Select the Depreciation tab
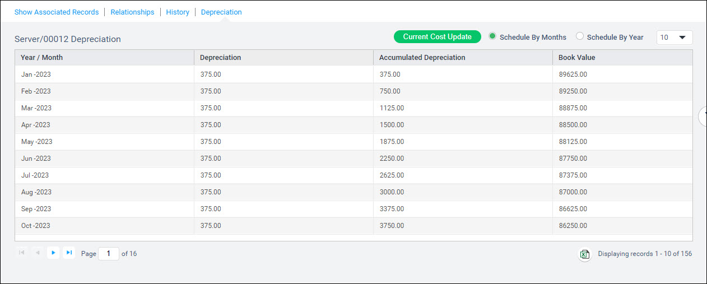This screenshot has height=284, width=707. 221,12
